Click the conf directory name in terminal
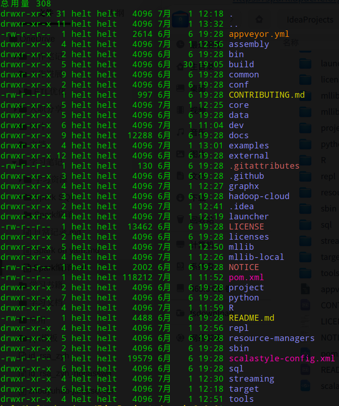The width and height of the screenshot is (339, 406). click(x=239, y=85)
